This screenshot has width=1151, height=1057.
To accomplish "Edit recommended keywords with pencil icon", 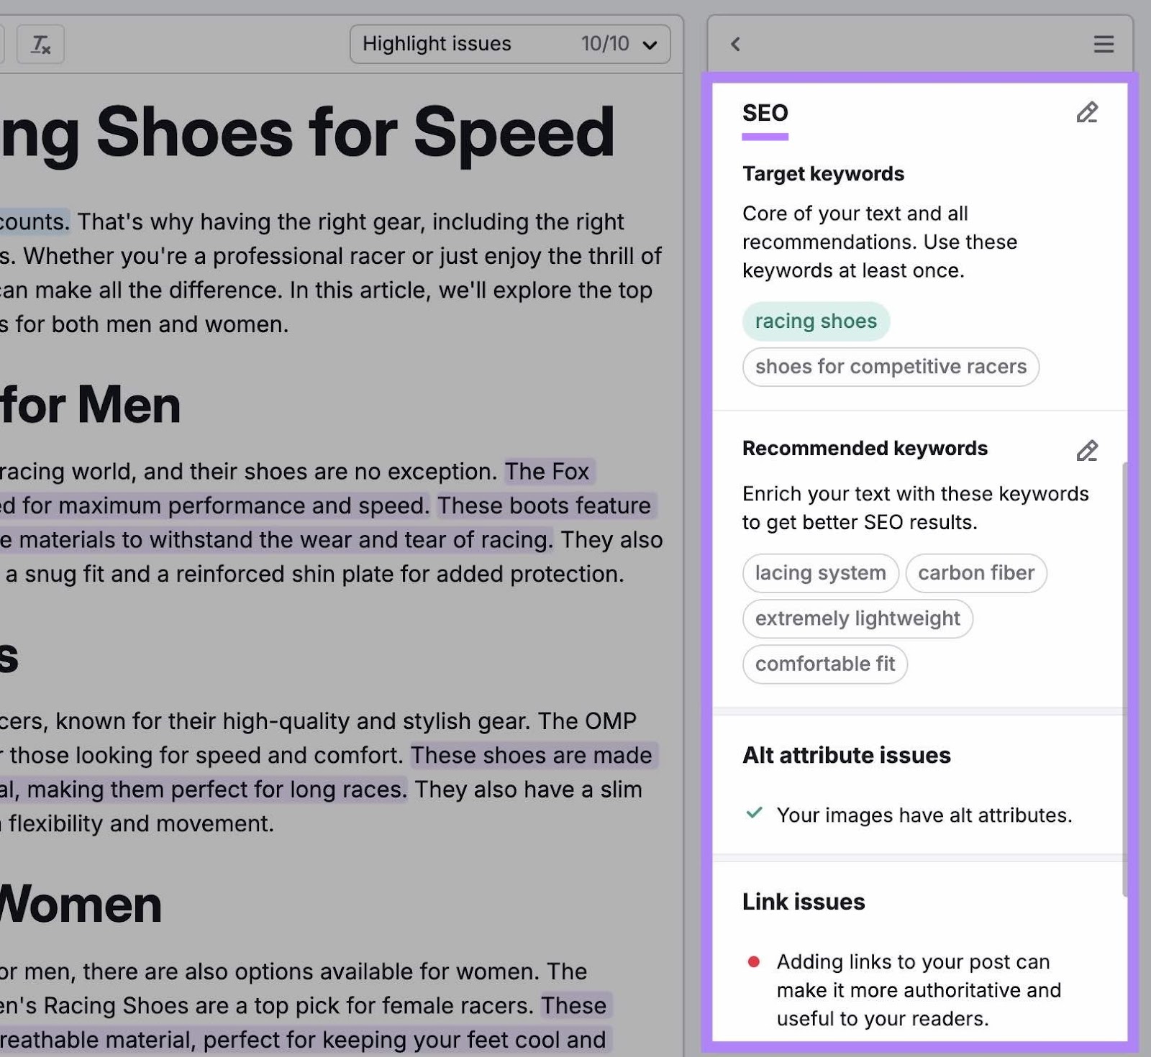I will (1086, 451).
